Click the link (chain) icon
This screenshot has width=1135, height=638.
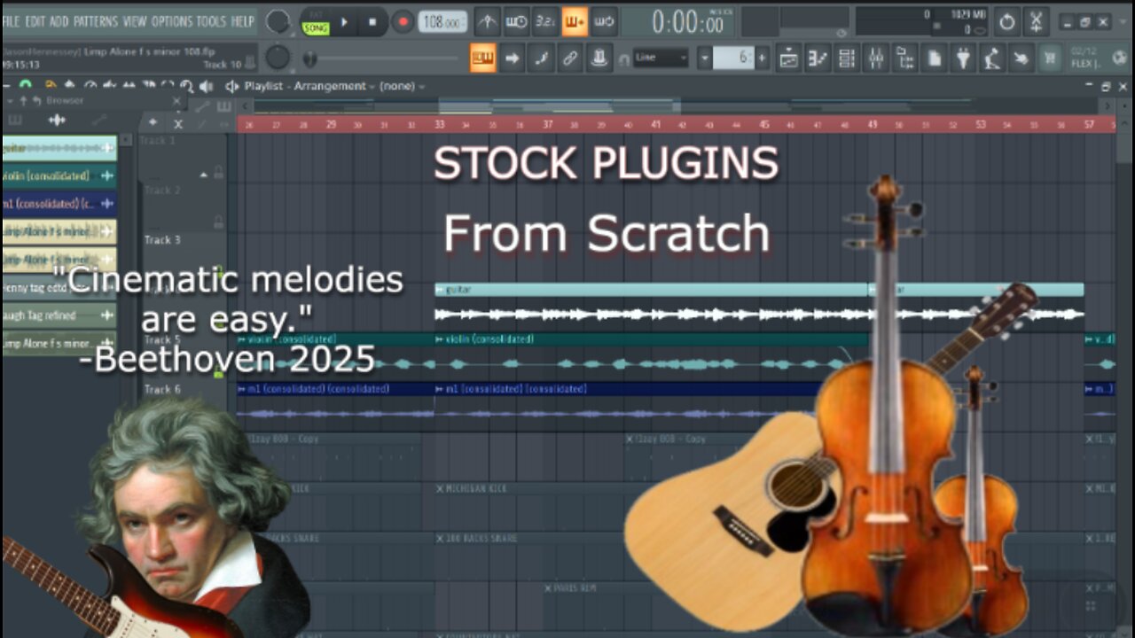coord(571,58)
